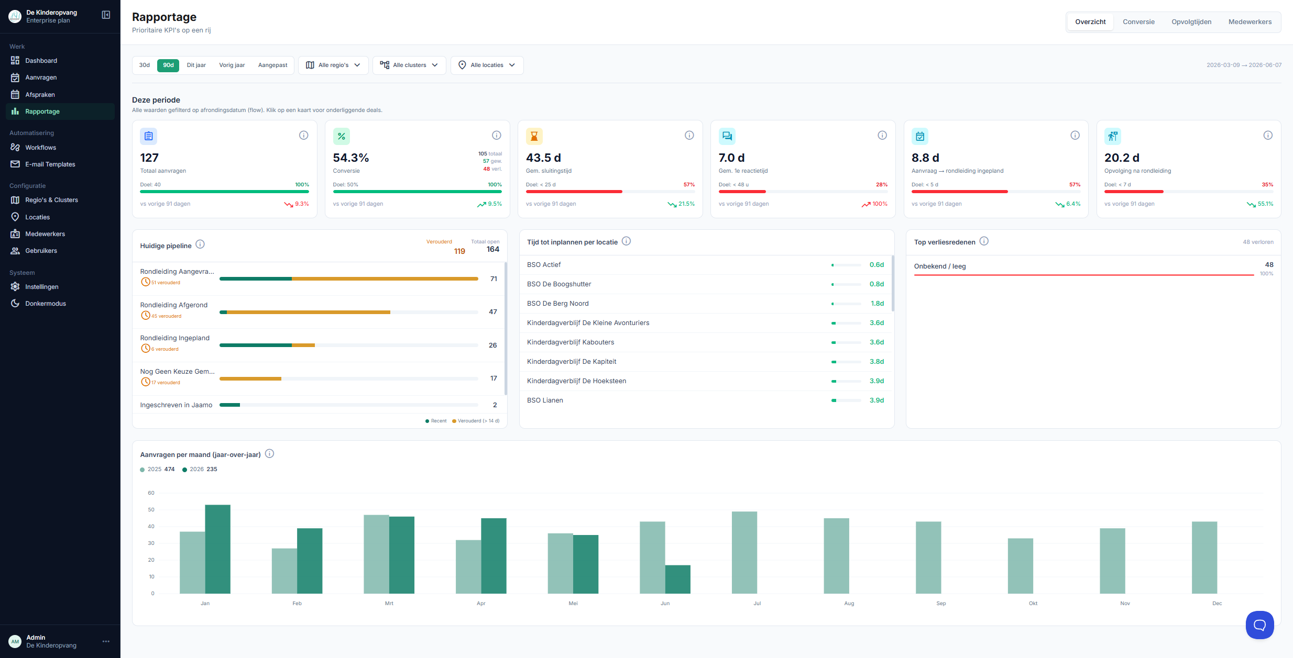The width and height of the screenshot is (1293, 658).
Task: Open the chat support bubble
Action: 1259,625
